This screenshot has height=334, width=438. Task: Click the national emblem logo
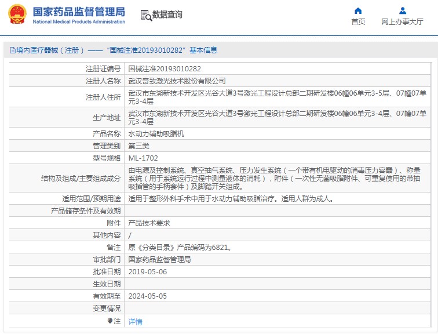click(17, 14)
